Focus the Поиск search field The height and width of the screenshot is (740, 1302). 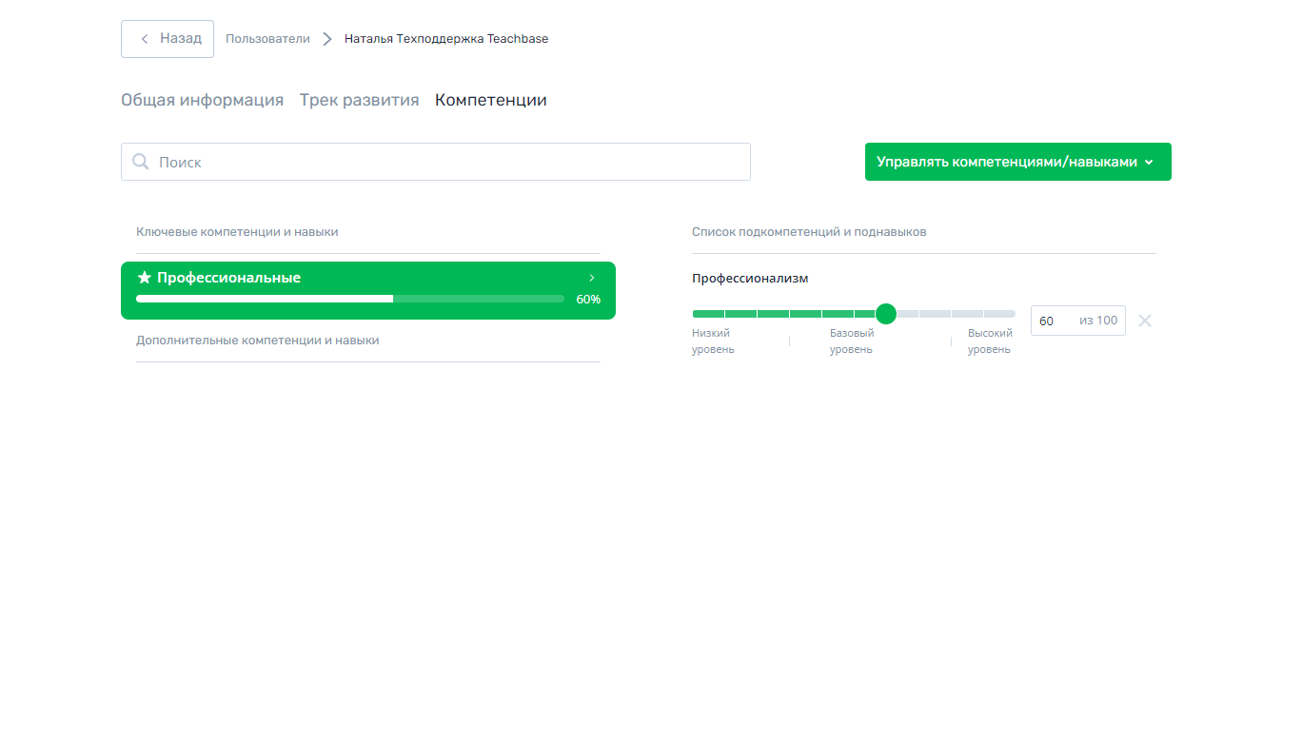click(x=436, y=162)
